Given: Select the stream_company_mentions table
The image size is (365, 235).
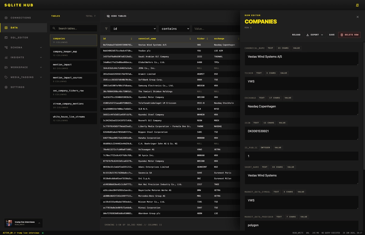Looking at the screenshot, I should (x=73, y=105).
